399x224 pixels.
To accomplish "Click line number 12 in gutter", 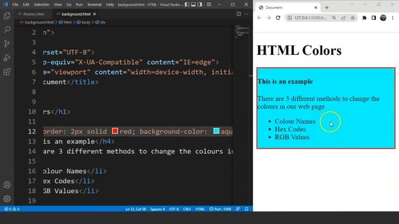I will 32,131.
